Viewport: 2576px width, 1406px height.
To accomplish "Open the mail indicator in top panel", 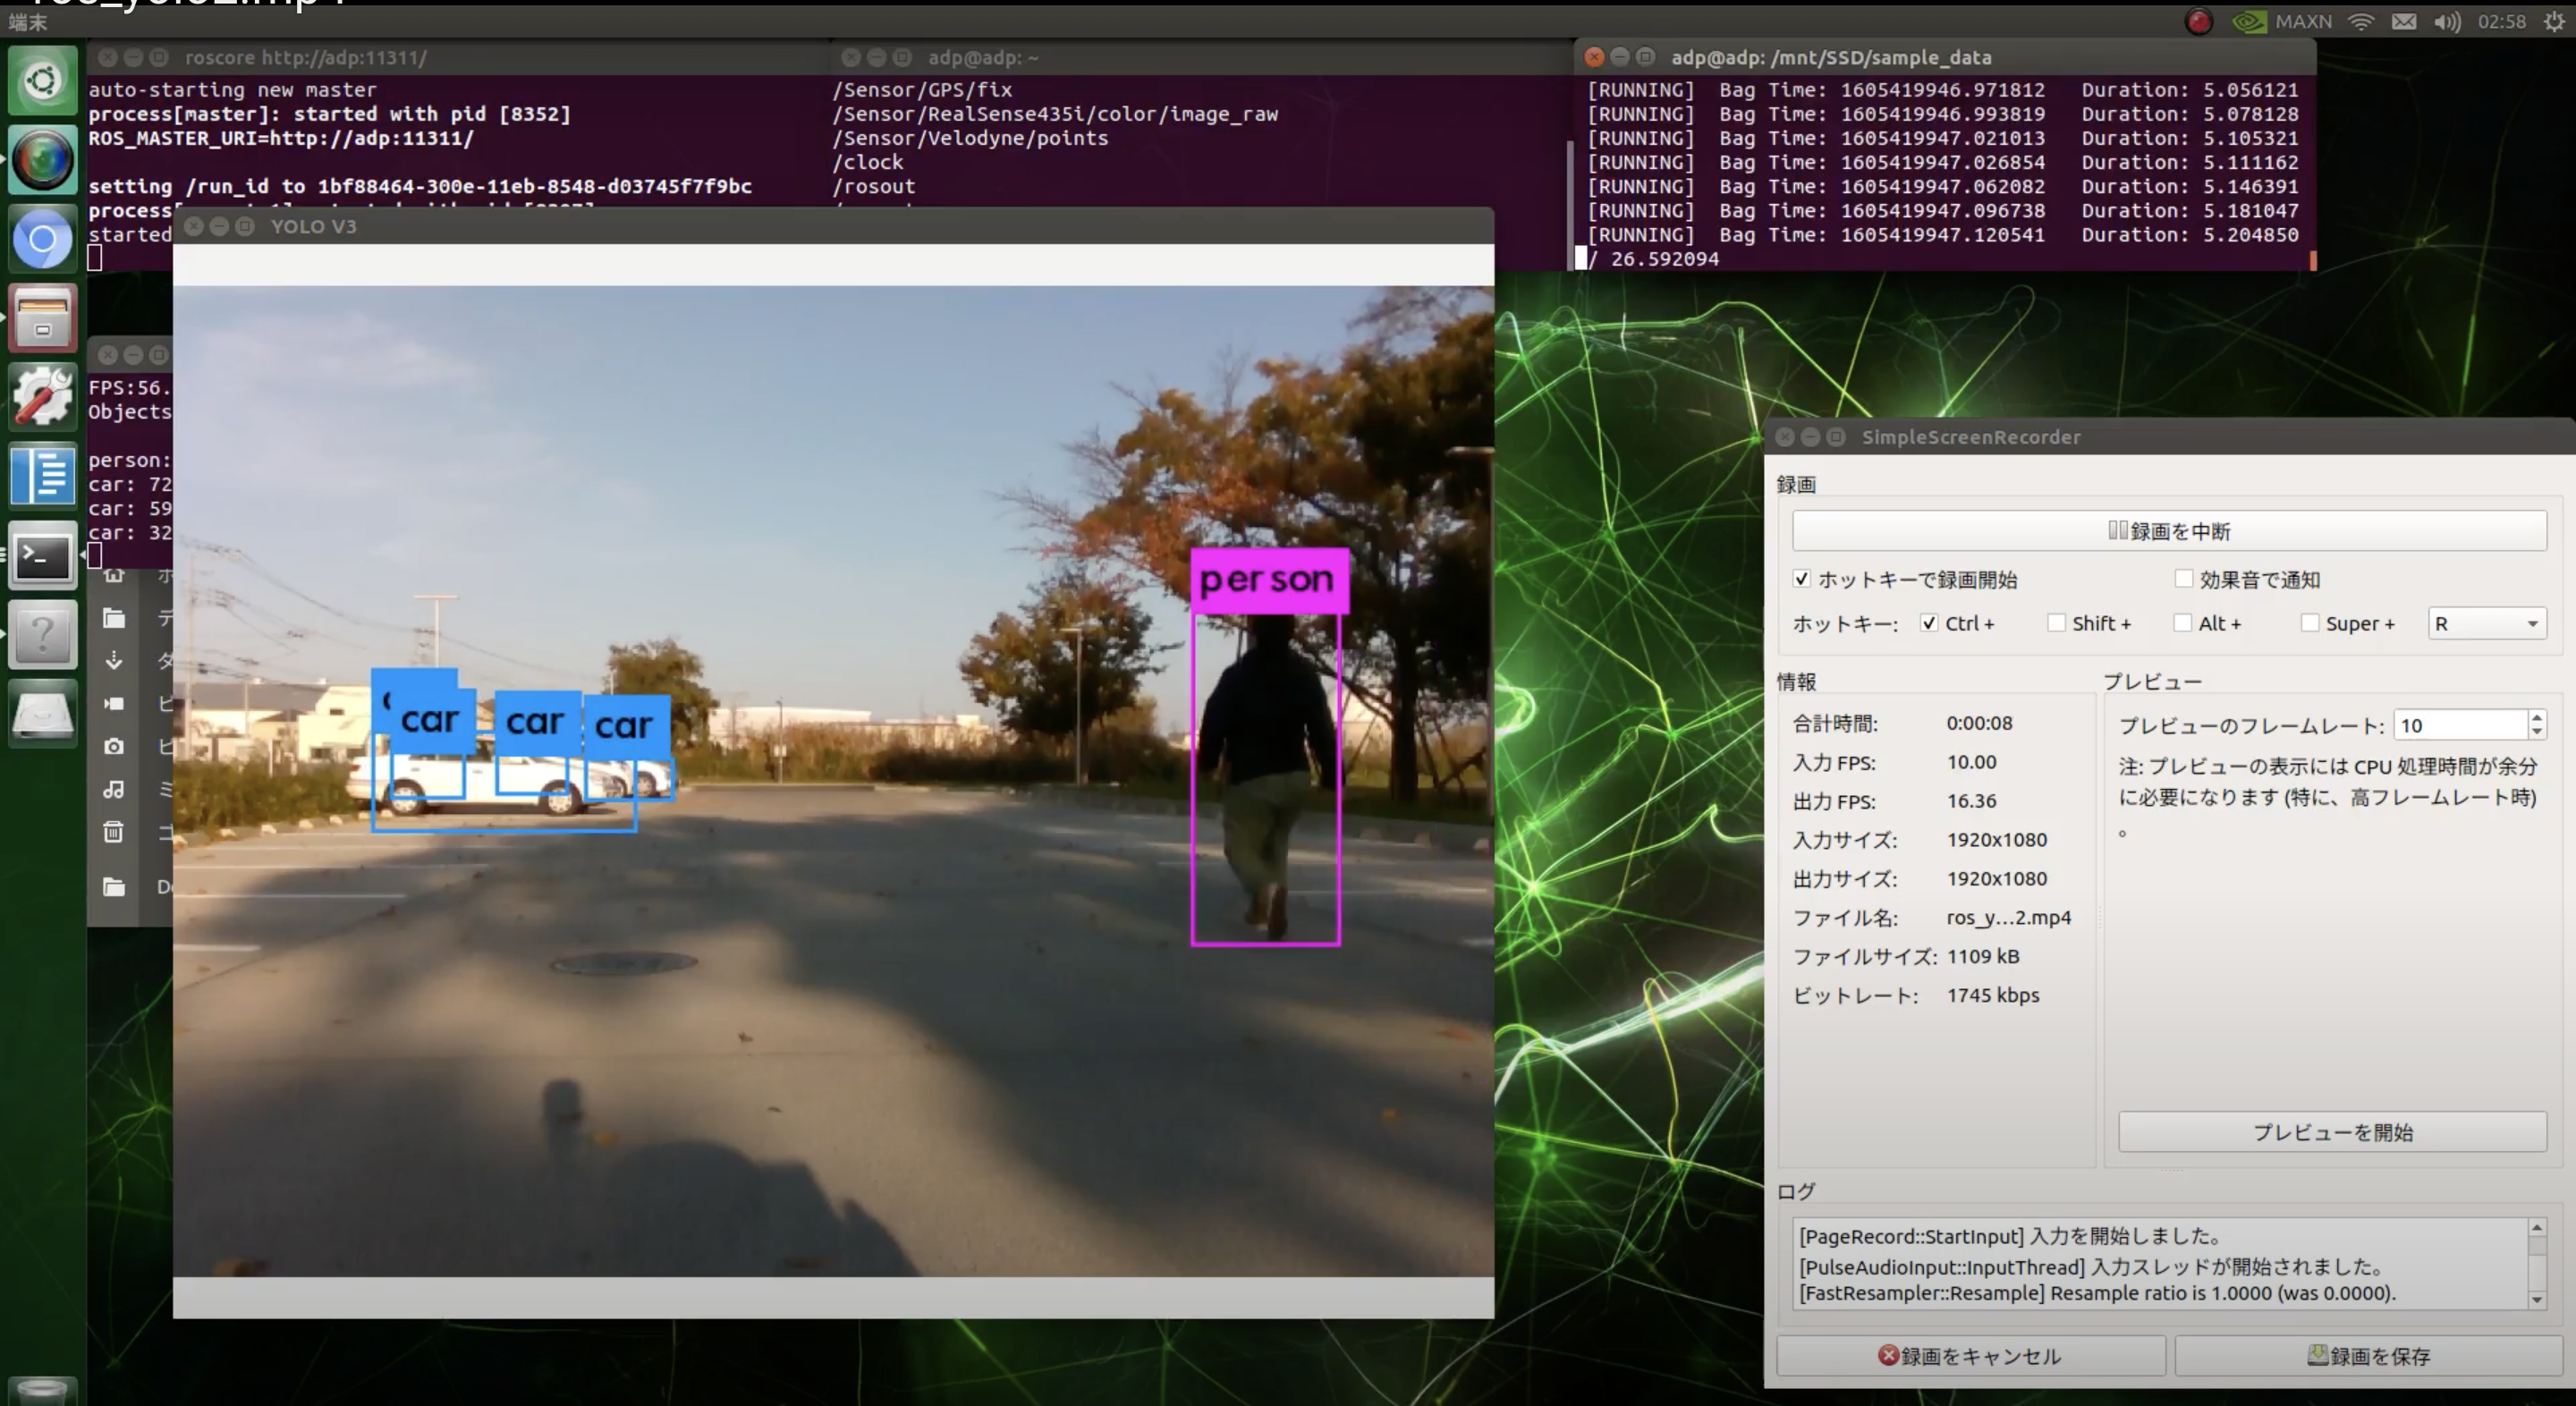I will coord(2404,22).
